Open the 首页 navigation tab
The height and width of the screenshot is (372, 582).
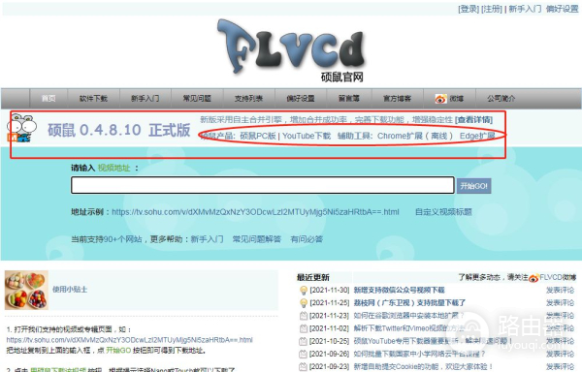point(48,99)
